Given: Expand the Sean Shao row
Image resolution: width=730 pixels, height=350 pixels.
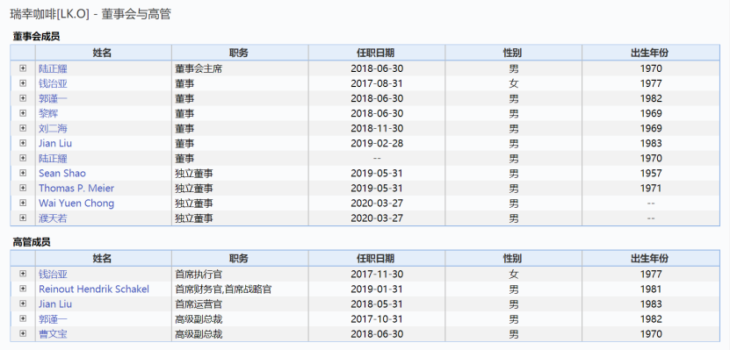Looking at the screenshot, I should click(23, 173).
